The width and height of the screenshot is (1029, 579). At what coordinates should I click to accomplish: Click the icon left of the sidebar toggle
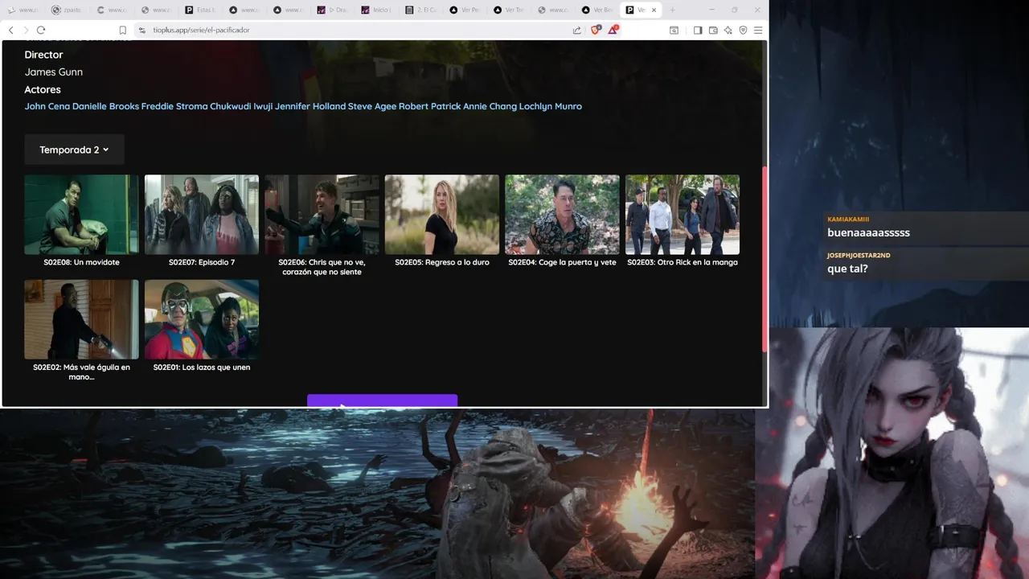tap(674, 30)
